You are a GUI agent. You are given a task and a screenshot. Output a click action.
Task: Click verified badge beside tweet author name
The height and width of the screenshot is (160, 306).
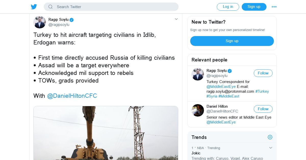pyautogui.click(x=72, y=20)
